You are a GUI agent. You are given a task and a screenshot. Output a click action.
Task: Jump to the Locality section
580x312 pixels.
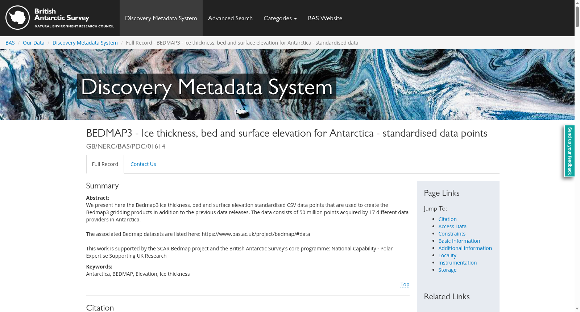(x=447, y=255)
